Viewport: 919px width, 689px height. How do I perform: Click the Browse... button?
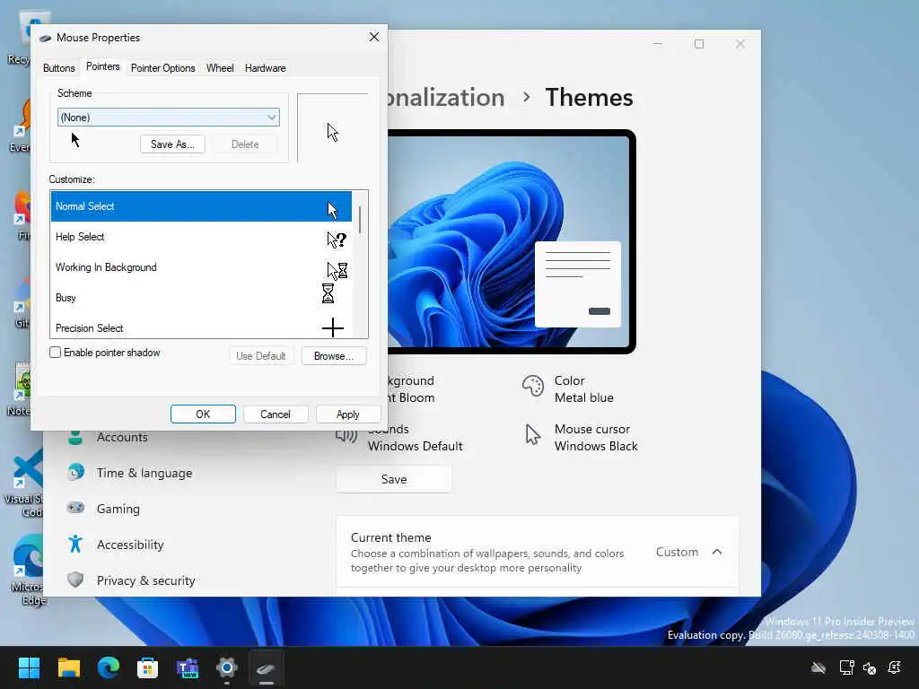(334, 355)
